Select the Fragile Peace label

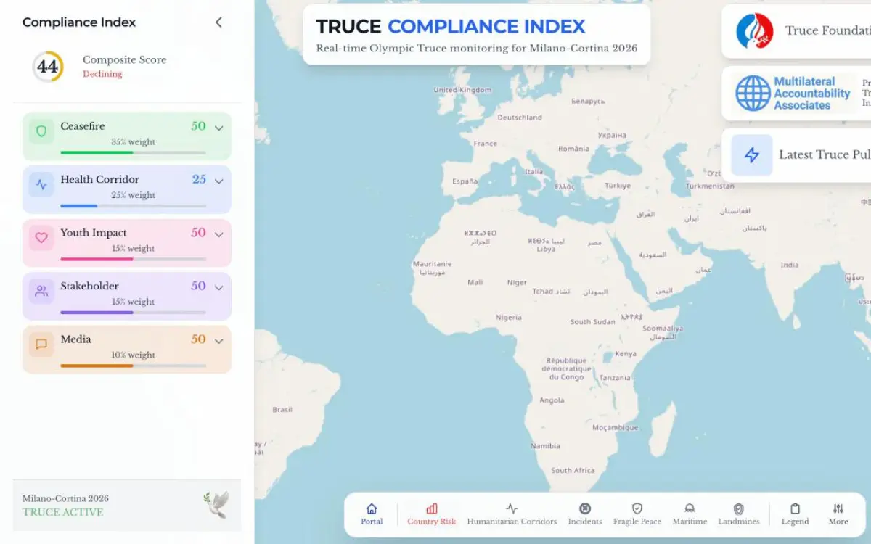[x=637, y=522]
